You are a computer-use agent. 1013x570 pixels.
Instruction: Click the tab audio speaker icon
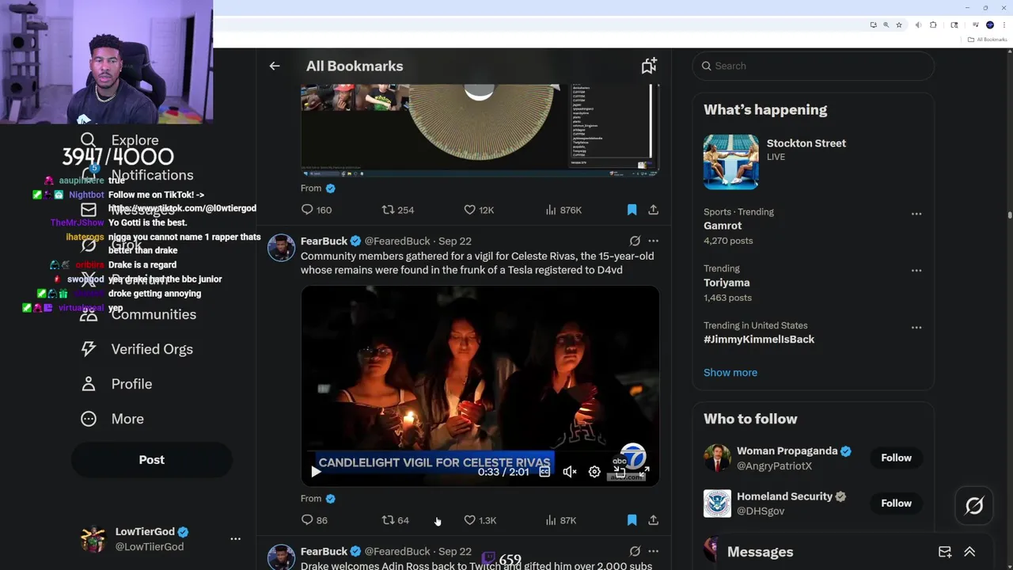click(918, 25)
